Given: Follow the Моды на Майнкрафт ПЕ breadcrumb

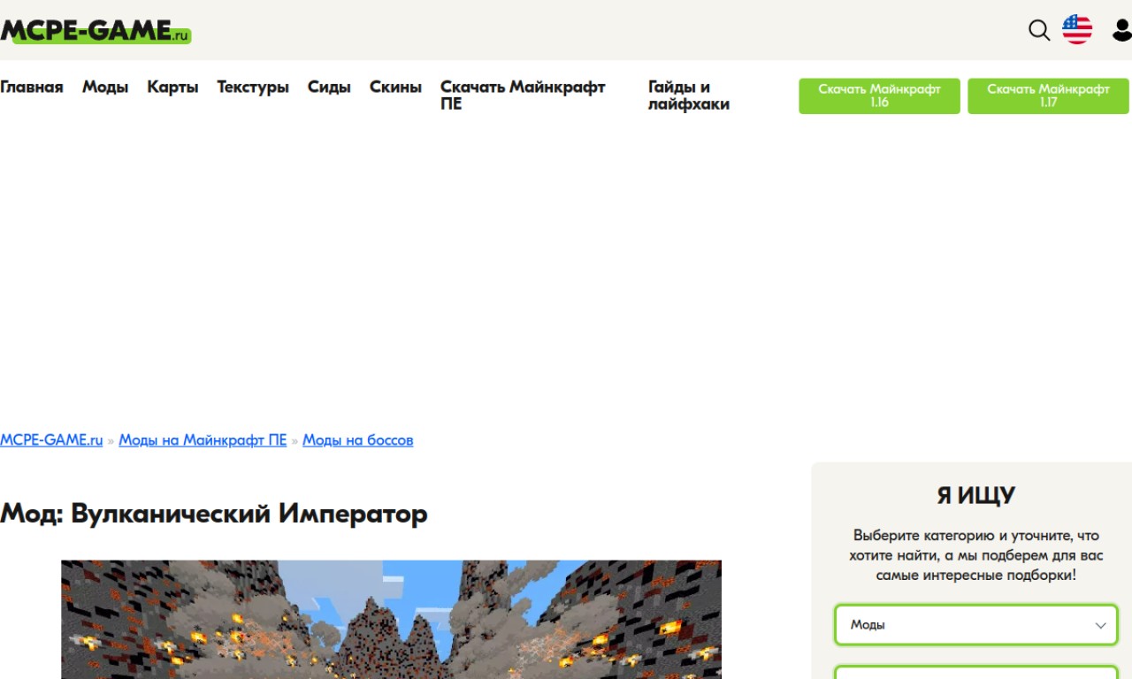Looking at the screenshot, I should pyautogui.click(x=203, y=439).
